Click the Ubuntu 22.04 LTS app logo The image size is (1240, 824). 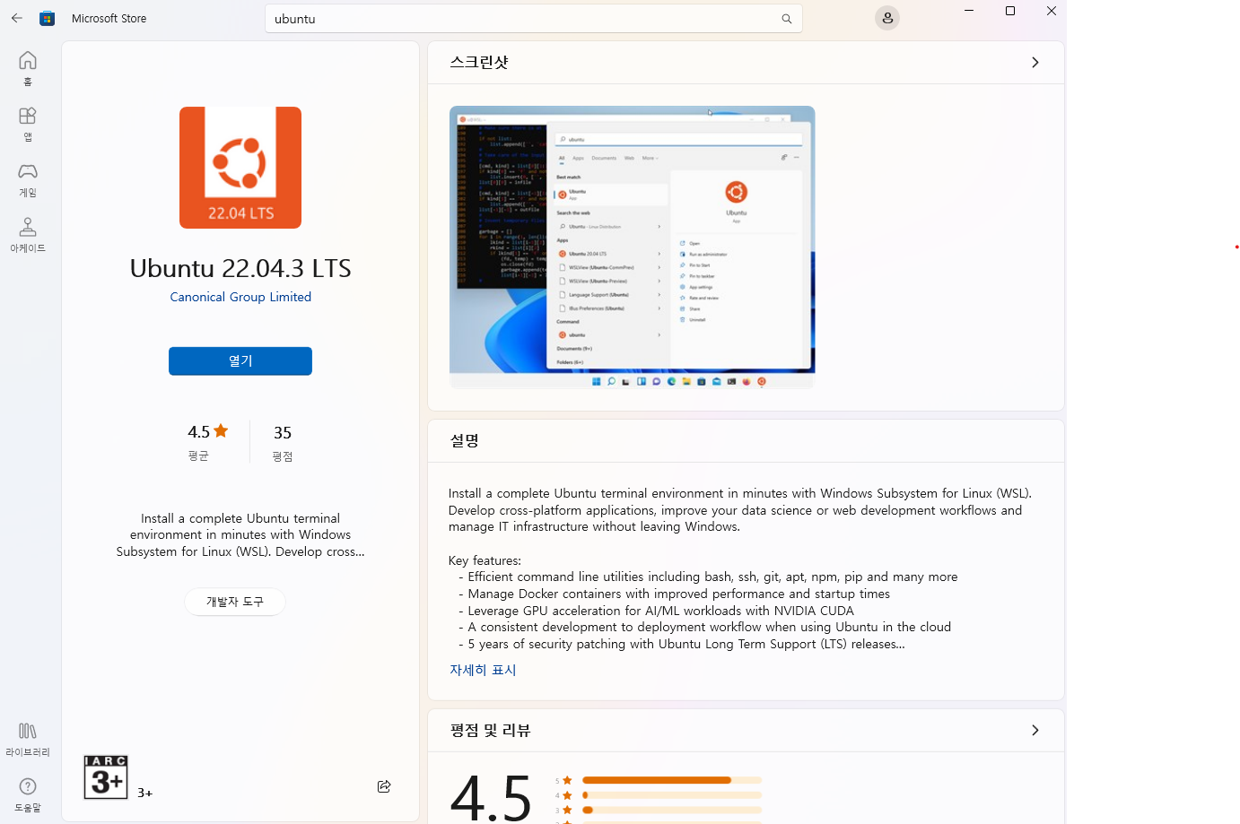pyautogui.click(x=240, y=168)
